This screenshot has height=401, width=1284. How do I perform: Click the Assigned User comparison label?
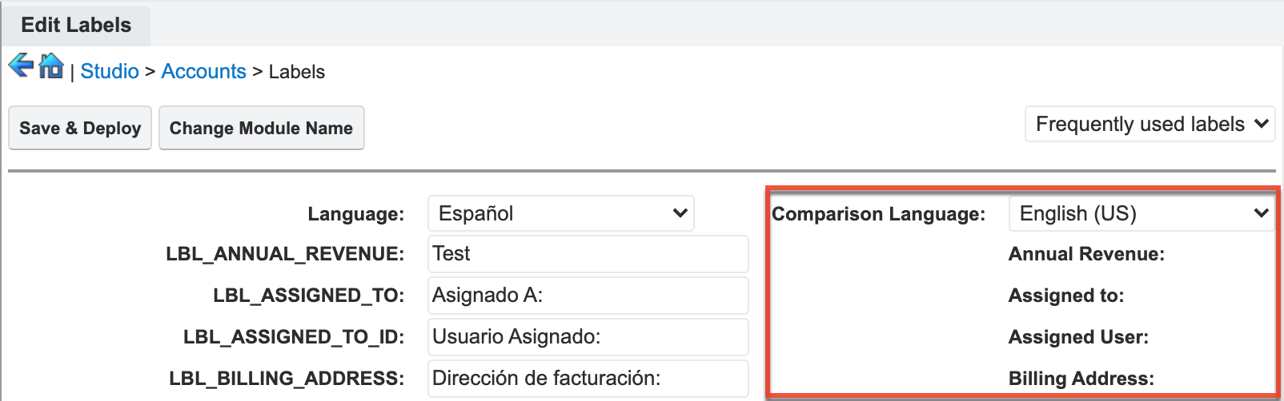(1078, 337)
